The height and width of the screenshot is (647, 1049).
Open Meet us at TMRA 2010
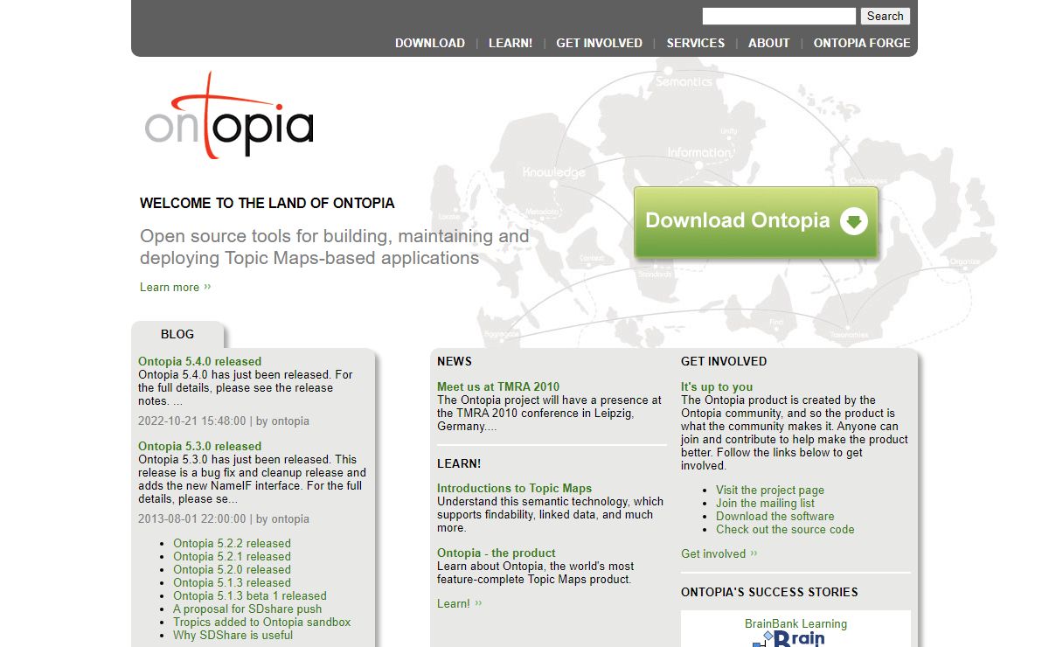coord(498,386)
